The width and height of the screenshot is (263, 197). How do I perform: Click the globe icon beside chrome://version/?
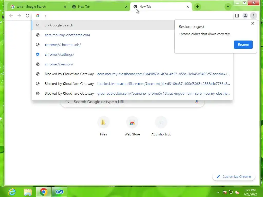[38, 64]
